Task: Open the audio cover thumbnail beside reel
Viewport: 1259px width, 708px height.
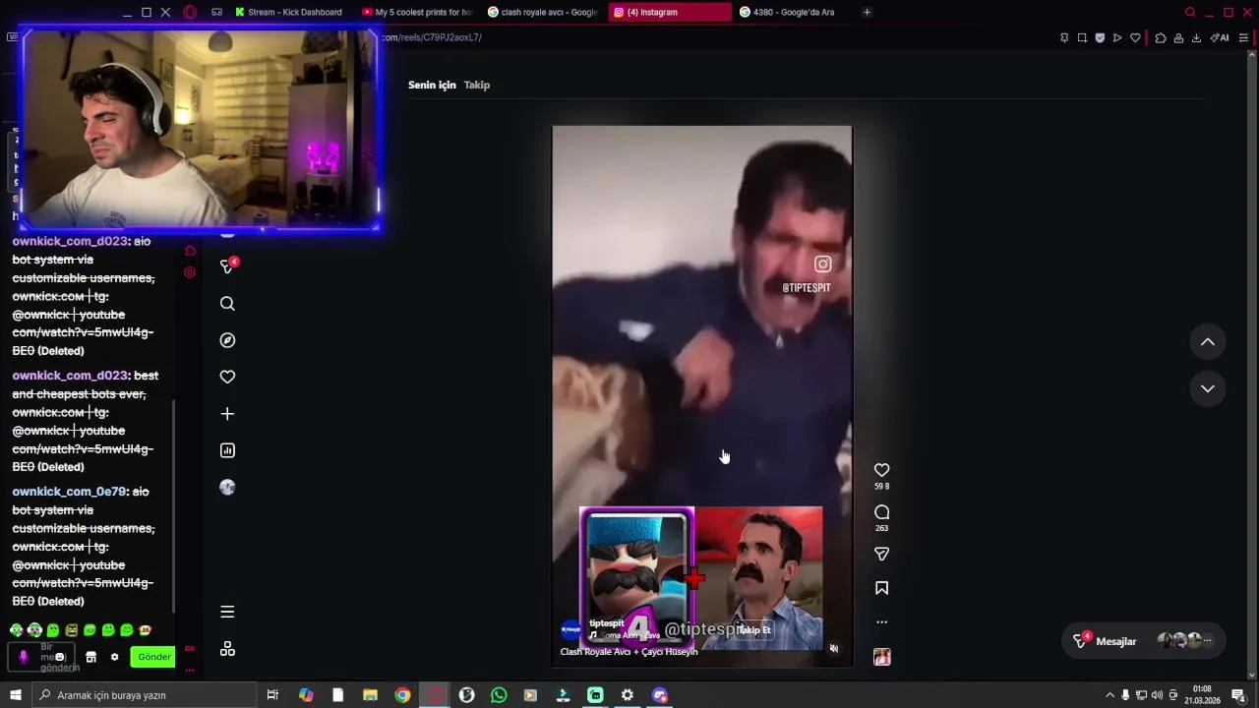Action: pyautogui.click(x=881, y=657)
